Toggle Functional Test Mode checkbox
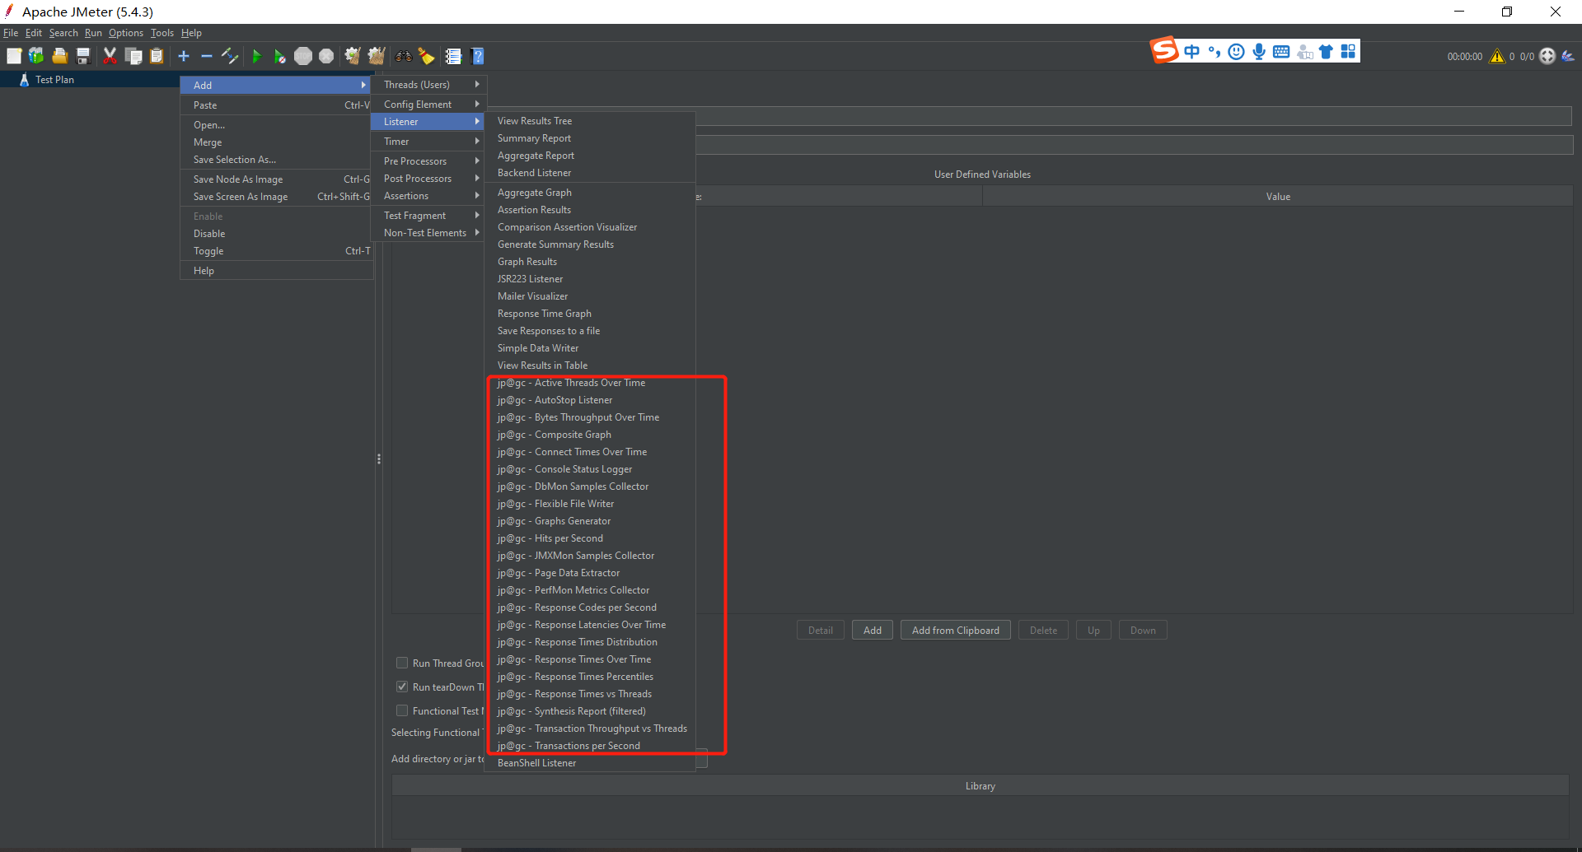 pos(402,710)
